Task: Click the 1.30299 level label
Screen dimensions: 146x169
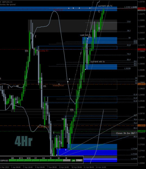Action: coord(127,68)
